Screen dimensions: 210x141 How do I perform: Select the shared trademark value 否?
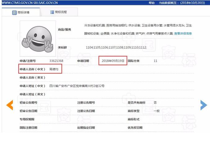click(x=155, y=102)
